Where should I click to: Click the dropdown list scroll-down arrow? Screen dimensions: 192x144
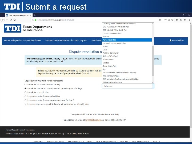tap(153, 82)
